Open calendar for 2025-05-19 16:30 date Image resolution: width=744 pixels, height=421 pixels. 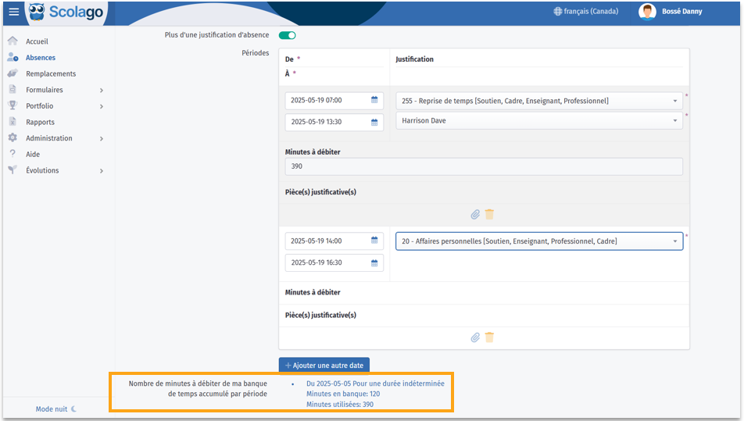374,262
